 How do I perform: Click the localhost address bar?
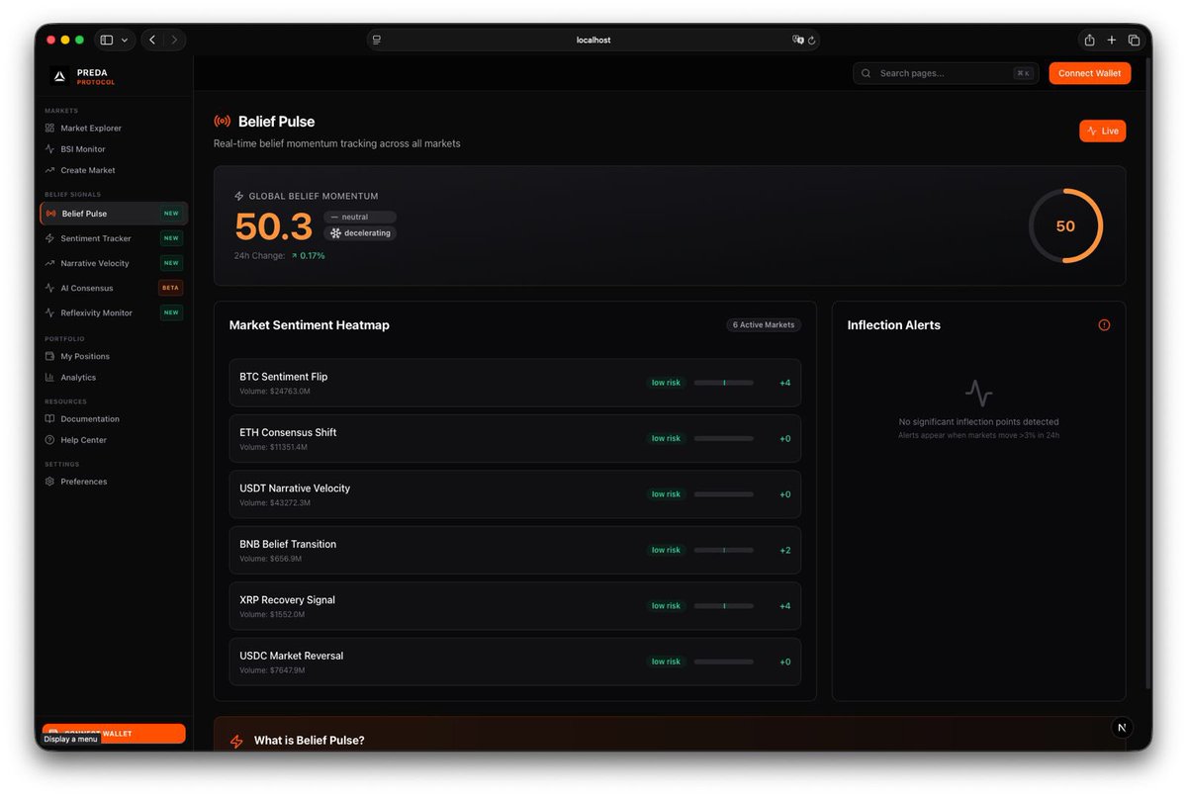[593, 41]
